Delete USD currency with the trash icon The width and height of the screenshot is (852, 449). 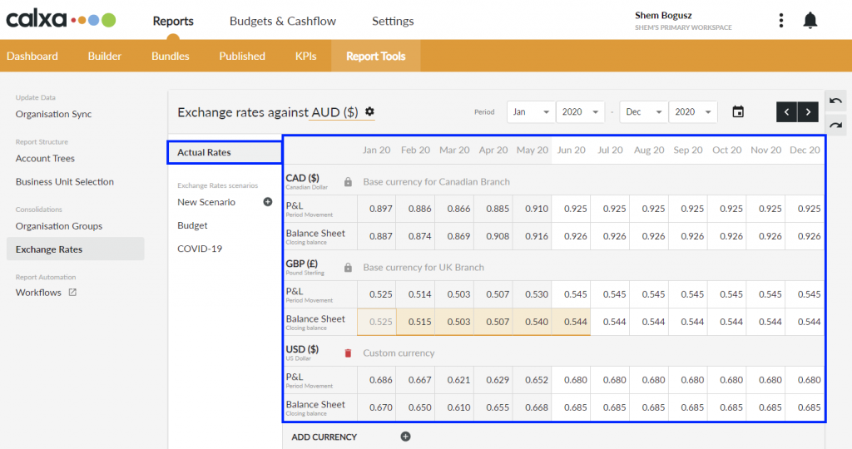click(x=348, y=353)
